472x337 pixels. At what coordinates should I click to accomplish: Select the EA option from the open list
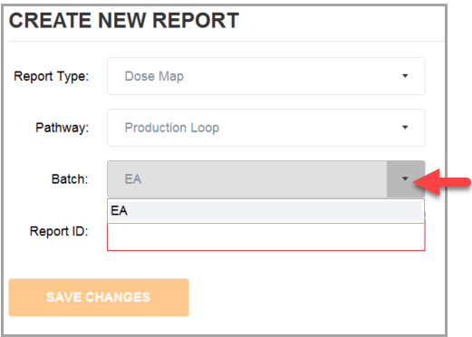click(265, 211)
